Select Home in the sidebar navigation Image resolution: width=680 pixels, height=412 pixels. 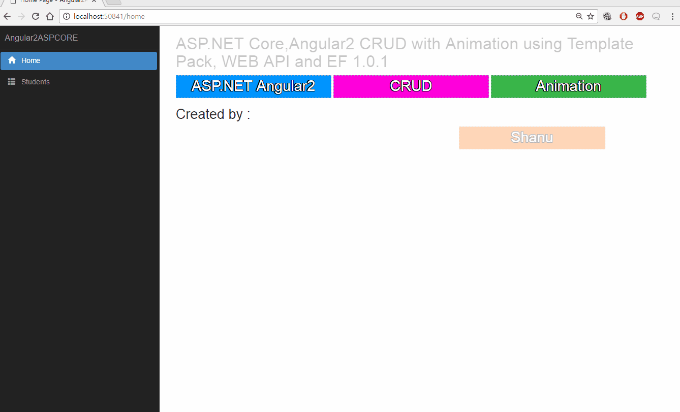pyautogui.click(x=79, y=60)
